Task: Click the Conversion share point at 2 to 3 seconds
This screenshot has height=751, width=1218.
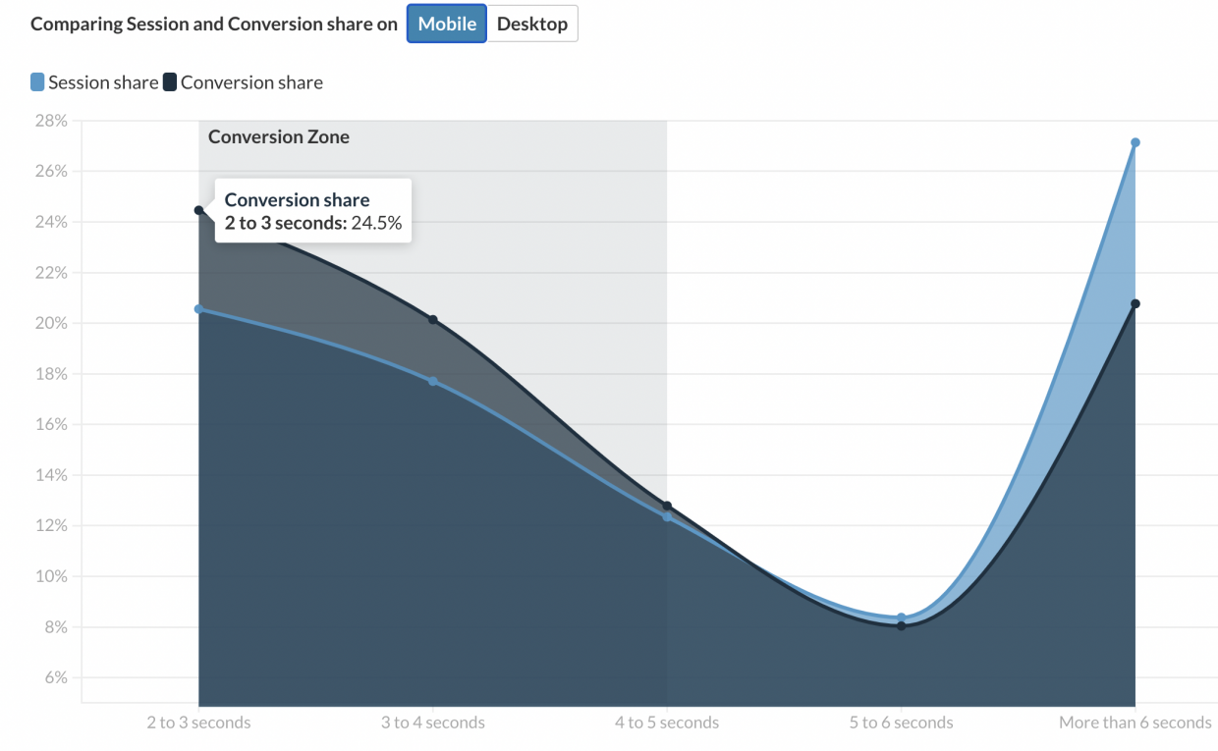Action: coord(199,209)
